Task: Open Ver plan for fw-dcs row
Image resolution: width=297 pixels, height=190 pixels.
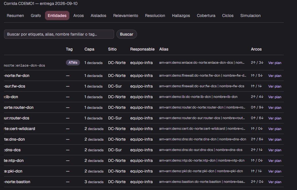Action: 275,86
